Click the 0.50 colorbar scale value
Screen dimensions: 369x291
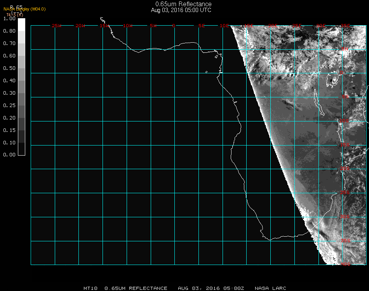tap(9, 68)
